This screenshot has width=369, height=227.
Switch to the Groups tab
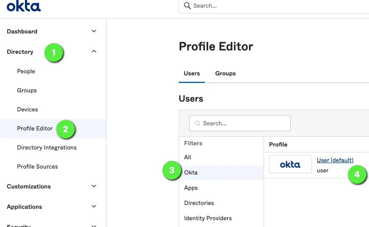pos(225,73)
